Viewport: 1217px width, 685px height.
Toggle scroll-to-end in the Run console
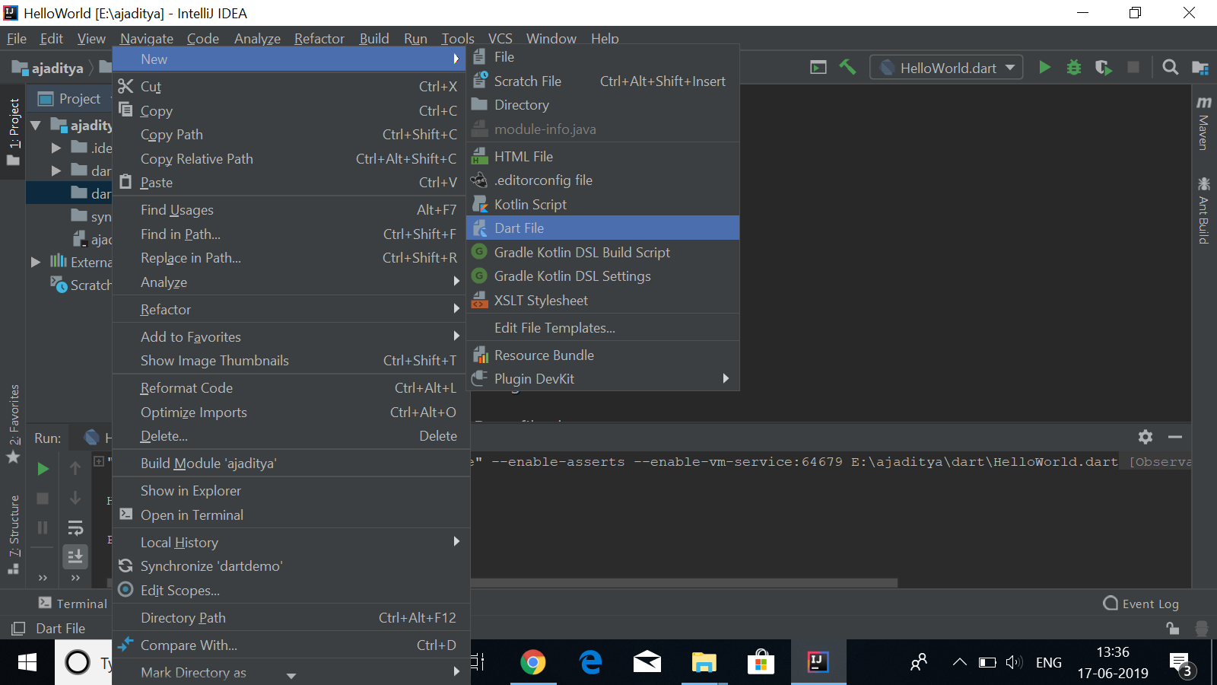coord(75,556)
